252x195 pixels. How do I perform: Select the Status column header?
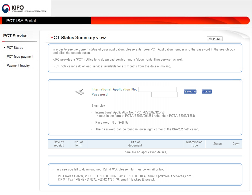point(217,144)
